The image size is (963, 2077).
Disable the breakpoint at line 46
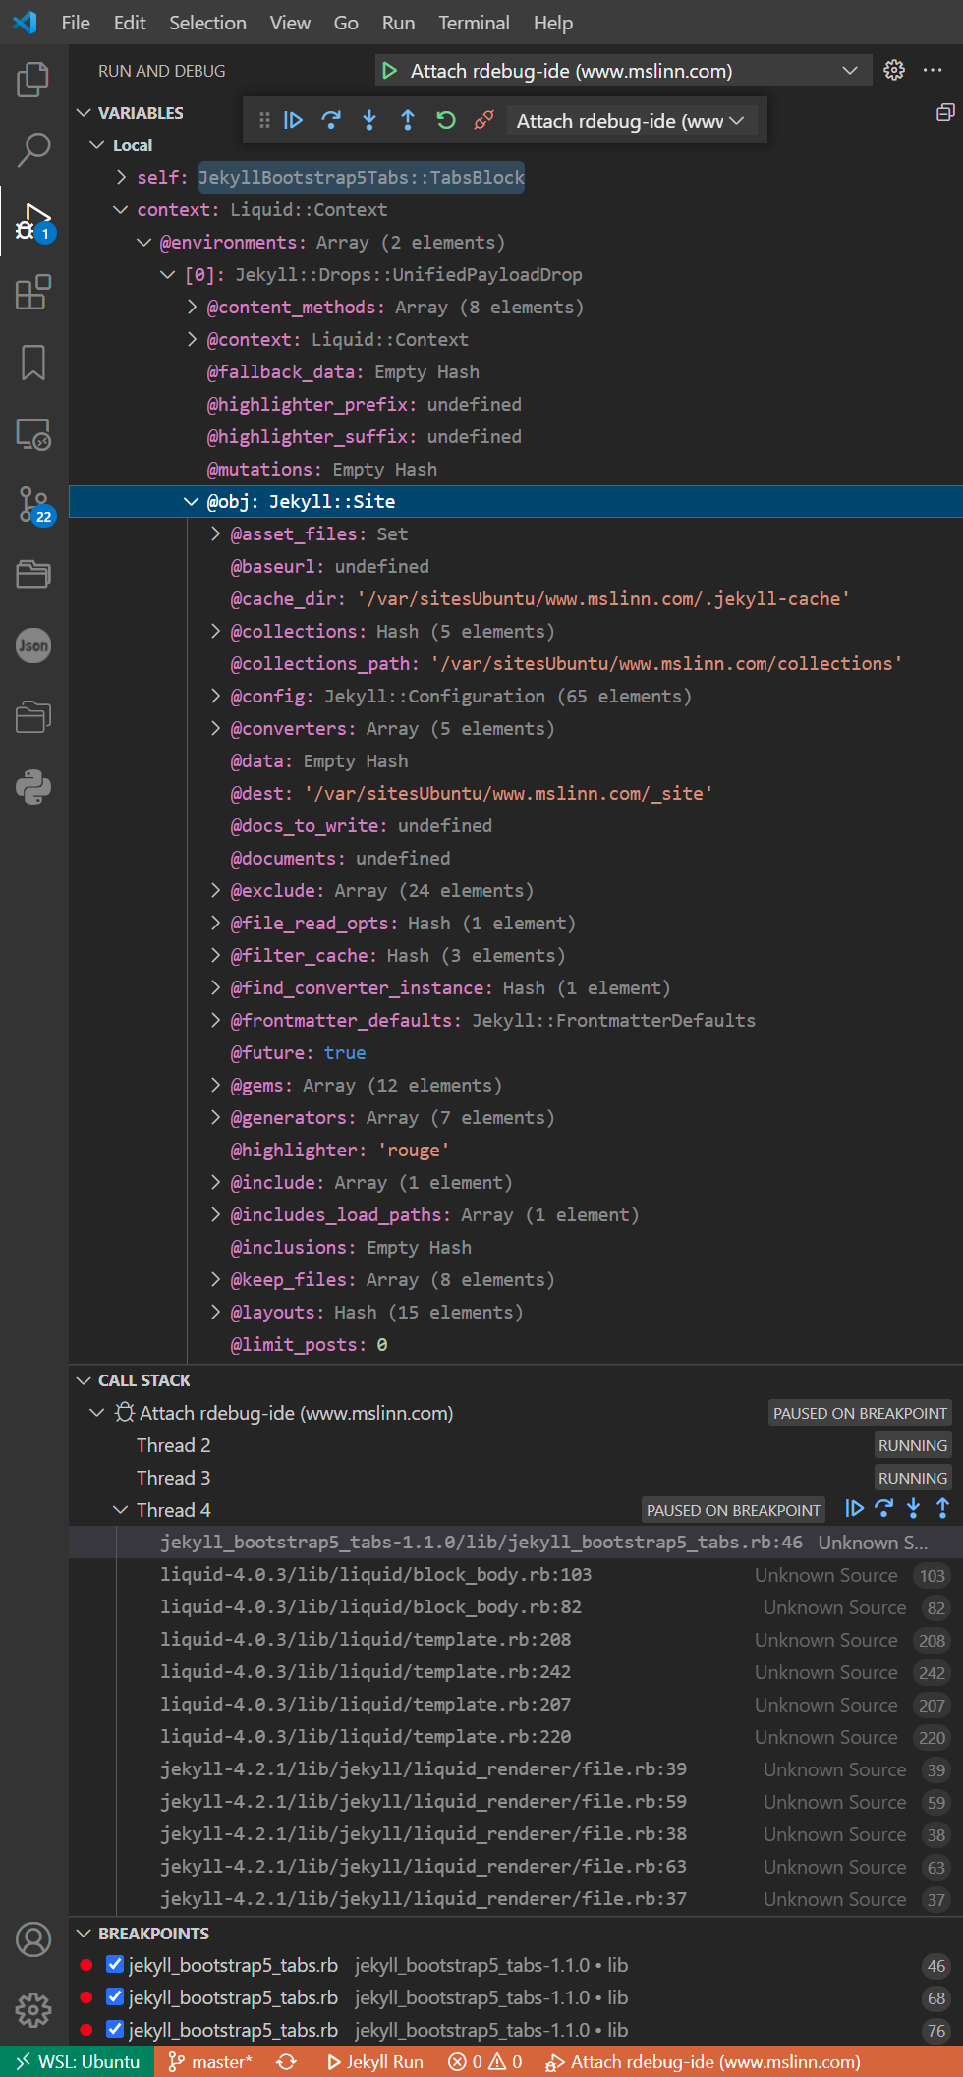[115, 1965]
